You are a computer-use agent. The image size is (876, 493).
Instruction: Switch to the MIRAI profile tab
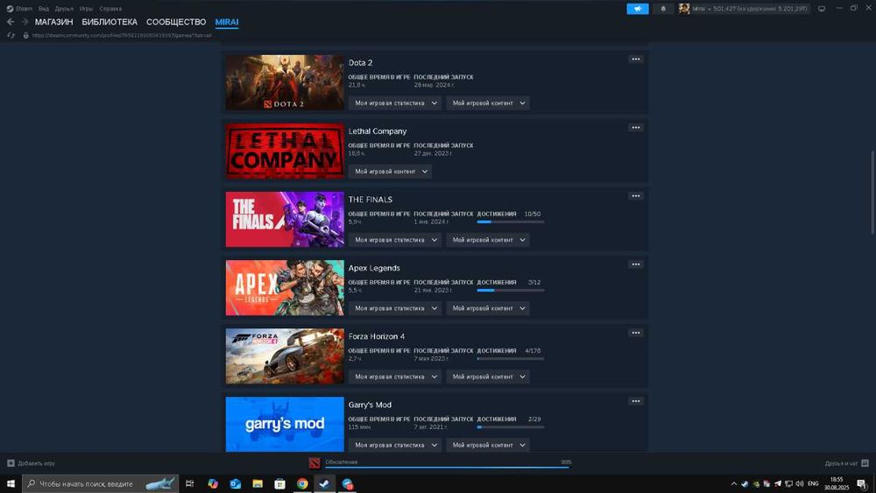click(227, 22)
